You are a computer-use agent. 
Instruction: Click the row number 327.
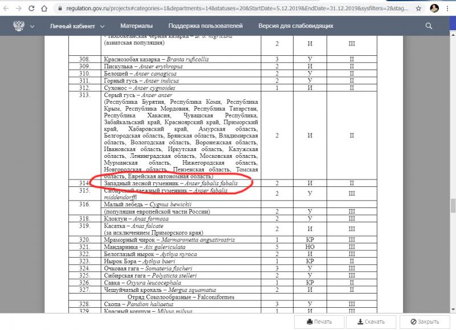84,290
